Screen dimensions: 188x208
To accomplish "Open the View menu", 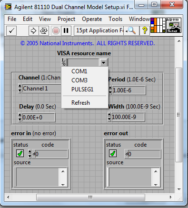I will (45, 19).
